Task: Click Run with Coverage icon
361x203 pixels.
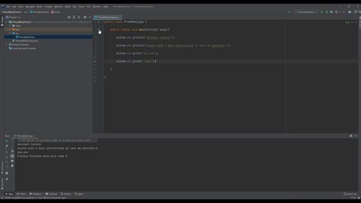Action: click(x=332, y=12)
